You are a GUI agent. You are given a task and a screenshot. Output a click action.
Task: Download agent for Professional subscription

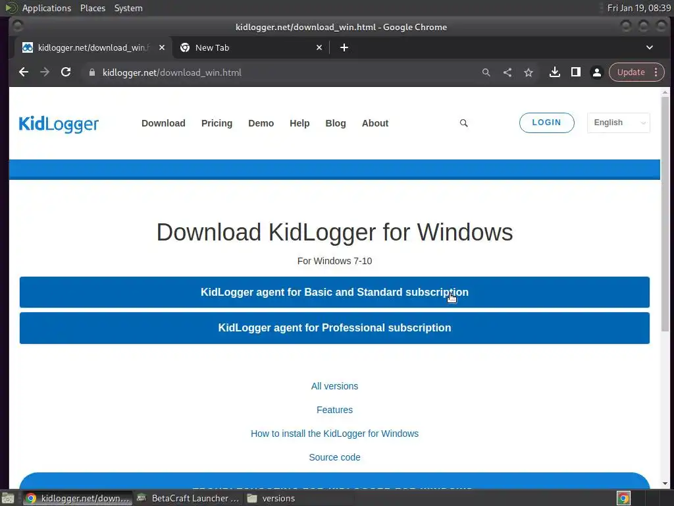coord(334,328)
